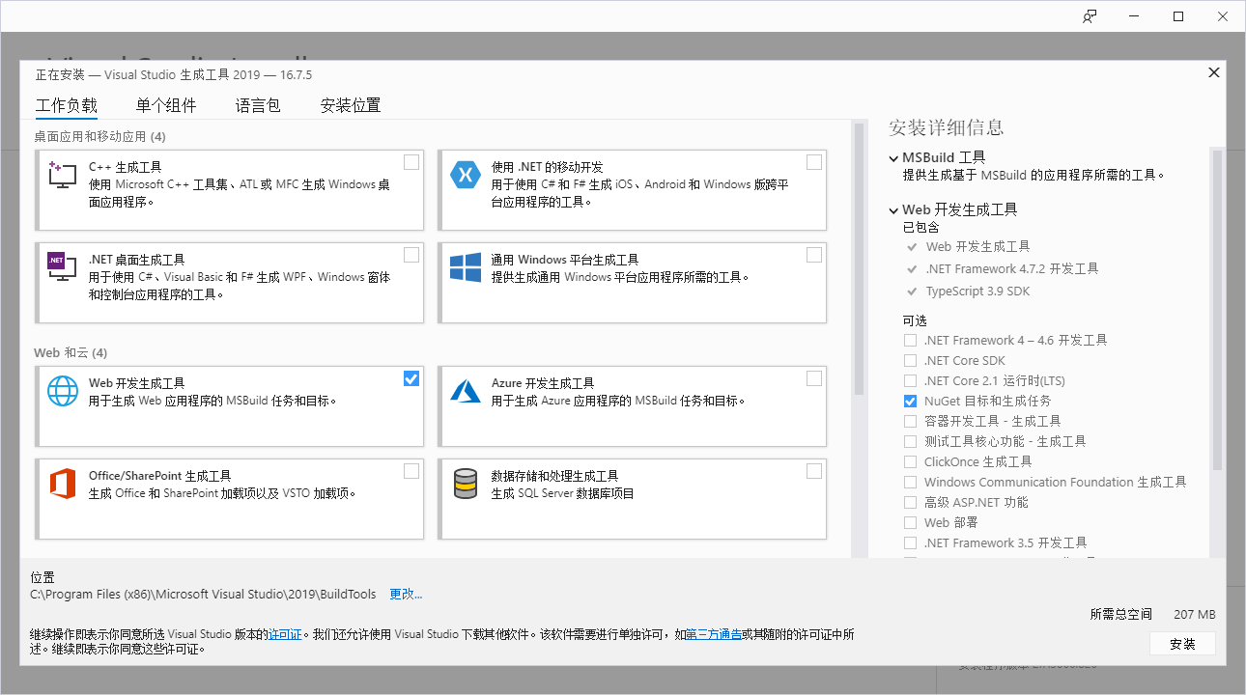Viewport: 1246px width, 695px height.
Task: Enable 高级 ASP.NET 功能 option
Action: [x=910, y=503]
